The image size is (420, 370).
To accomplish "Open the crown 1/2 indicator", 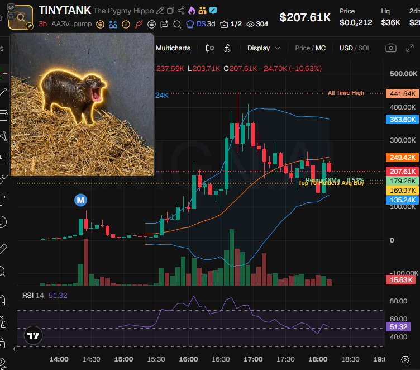I will (x=231, y=24).
